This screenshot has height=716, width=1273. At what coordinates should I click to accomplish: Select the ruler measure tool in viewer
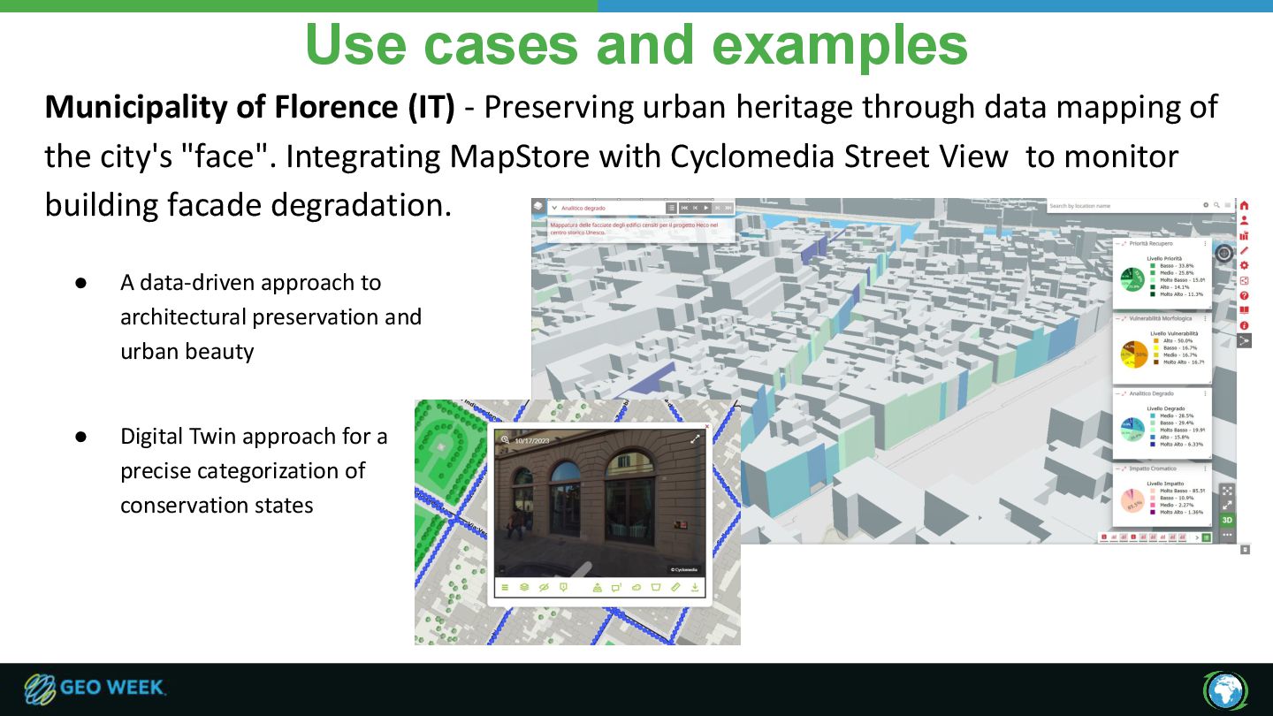[675, 588]
